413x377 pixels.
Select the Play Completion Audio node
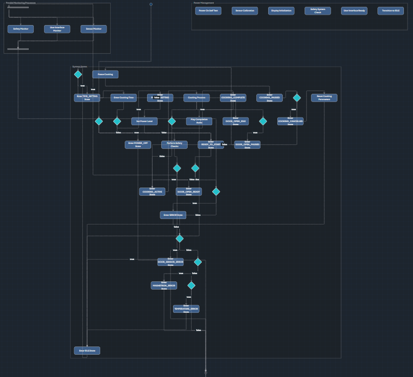coord(199,121)
